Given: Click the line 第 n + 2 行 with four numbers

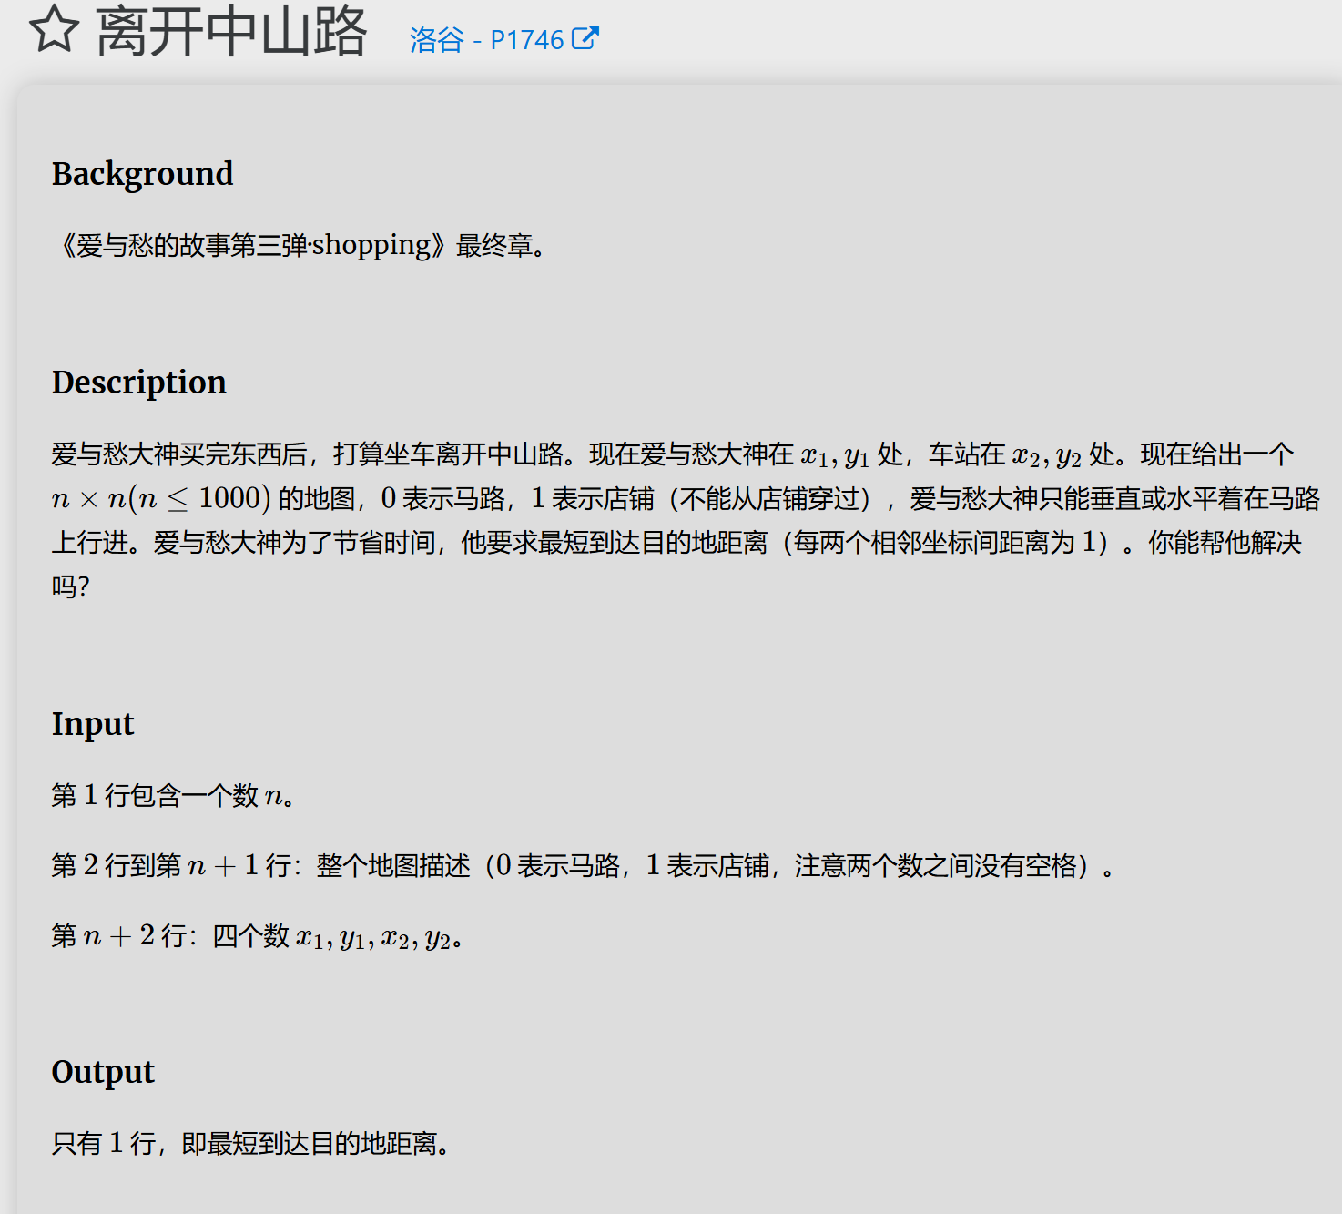Looking at the screenshot, I should pyautogui.click(x=258, y=937).
